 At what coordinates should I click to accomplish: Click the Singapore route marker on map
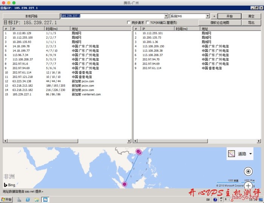point(125,184)
